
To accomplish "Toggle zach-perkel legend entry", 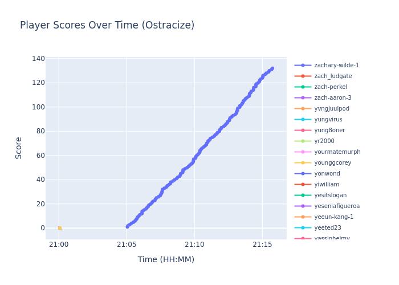I will point(331,87).
